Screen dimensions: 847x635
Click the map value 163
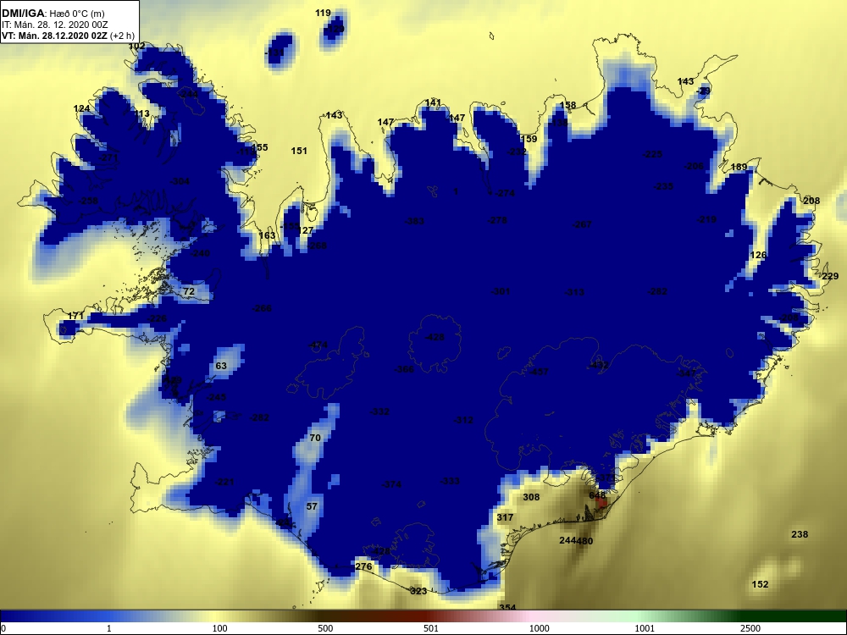tap(267, 236)
